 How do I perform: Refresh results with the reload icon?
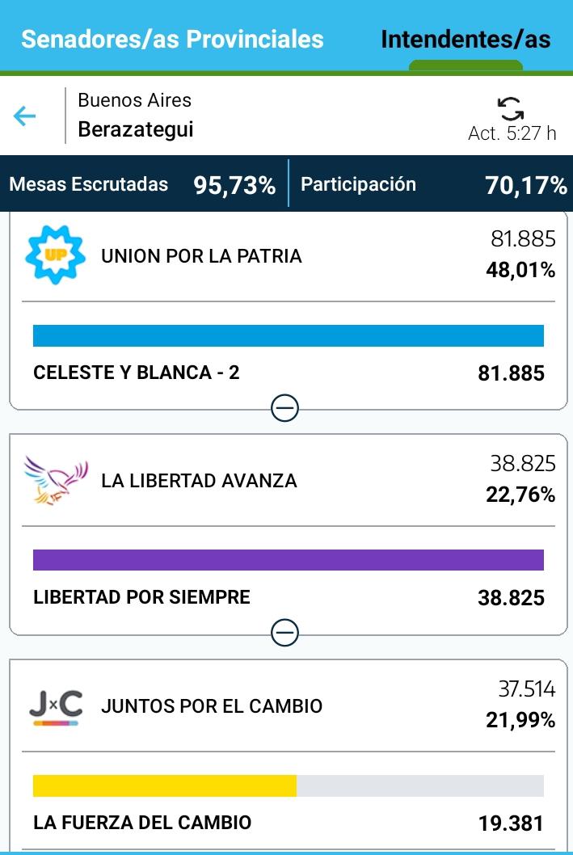point(510,108)
